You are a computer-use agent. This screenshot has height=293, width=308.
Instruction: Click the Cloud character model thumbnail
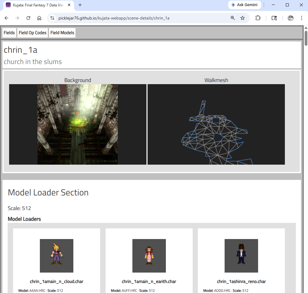pos(57,256)
